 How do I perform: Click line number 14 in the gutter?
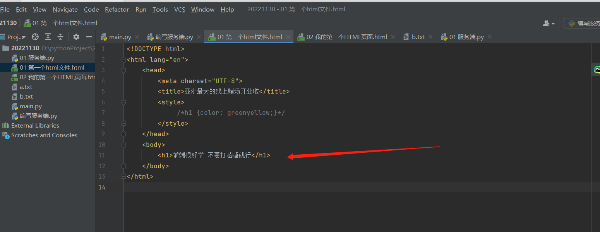(x=102, y=187)
